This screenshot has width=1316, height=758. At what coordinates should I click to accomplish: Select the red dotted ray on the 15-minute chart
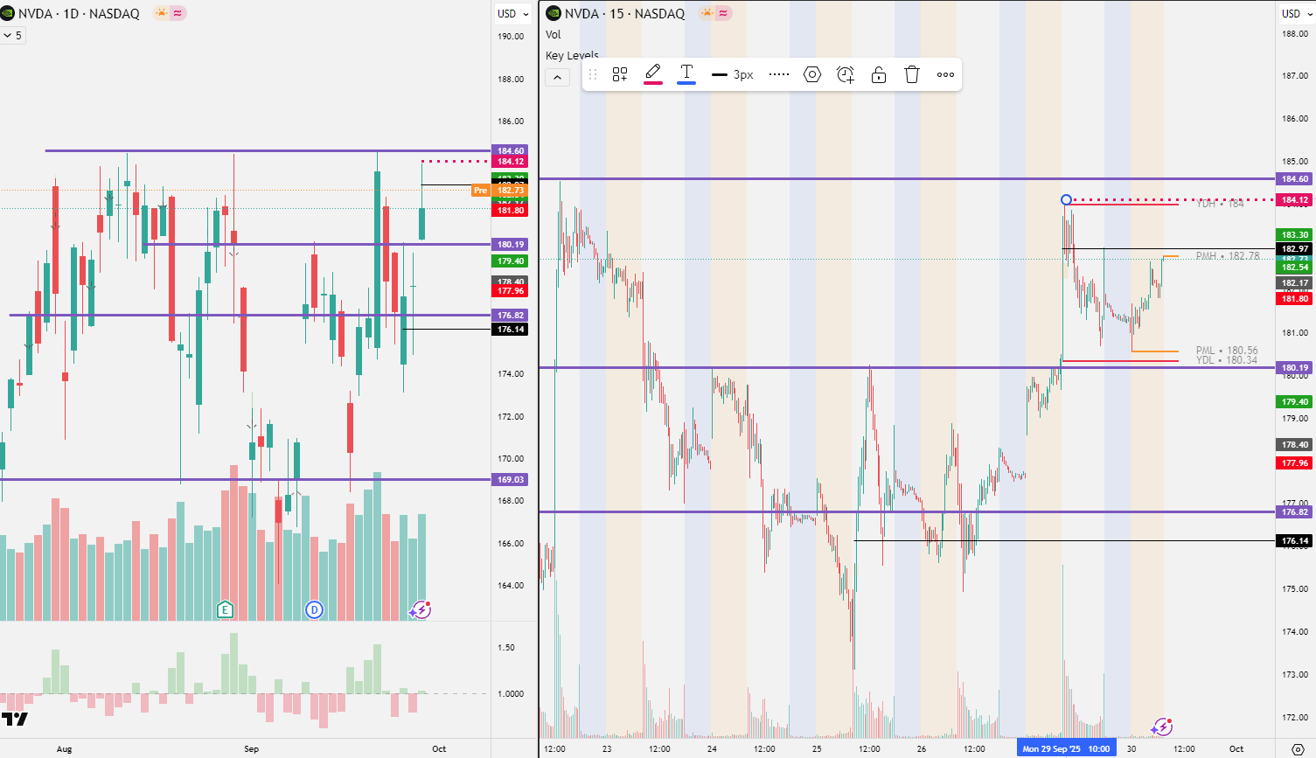tap(1172, 200)
